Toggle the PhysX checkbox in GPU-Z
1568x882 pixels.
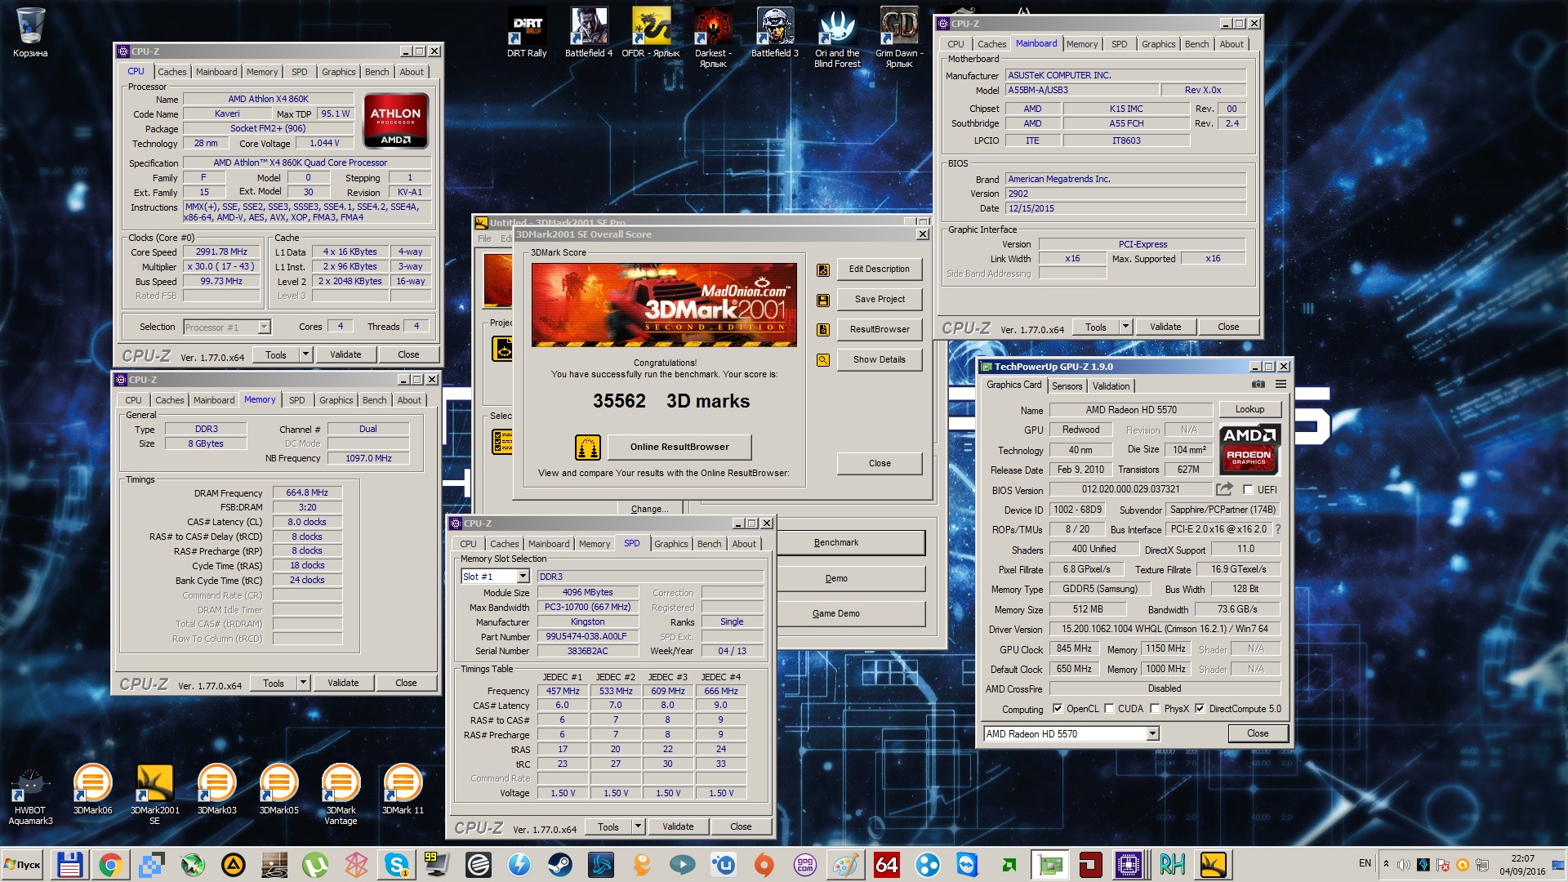click(x=1155, y=709)
